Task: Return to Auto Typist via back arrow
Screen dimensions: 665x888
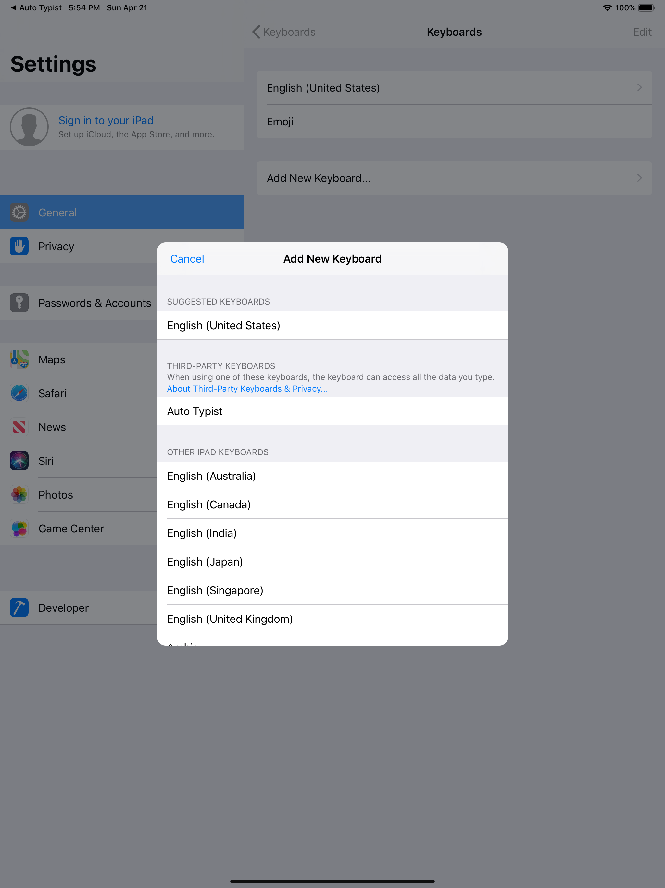Action: (x=36, y=7)
